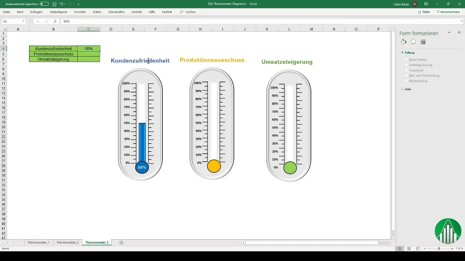Screen dimensions: 465x261
Task: Click the insert function fx icon
Action: [55, 21]
